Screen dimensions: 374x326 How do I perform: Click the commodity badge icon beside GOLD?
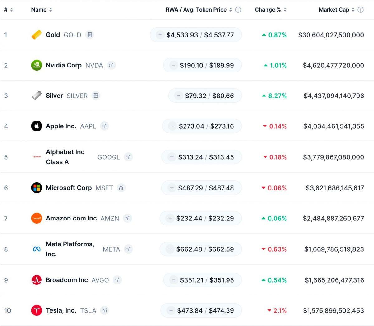[90, 35]
